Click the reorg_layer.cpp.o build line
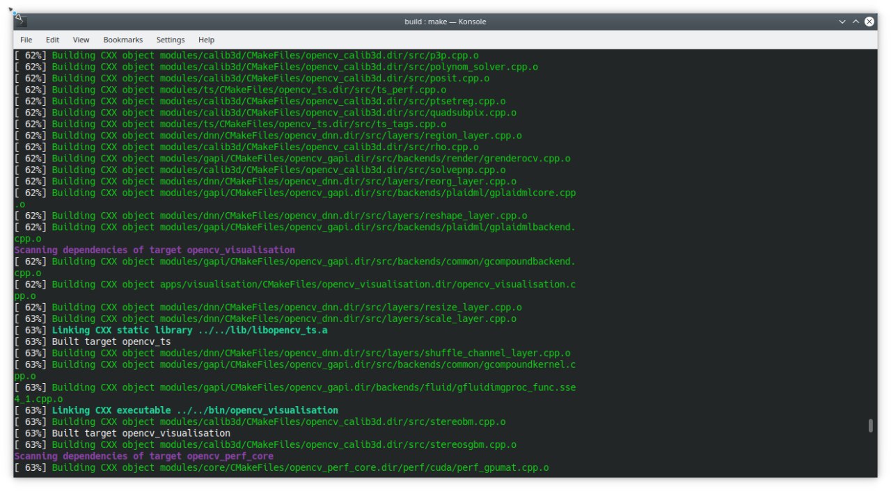Viewport: 891px width, 491px height. (265, 182)
